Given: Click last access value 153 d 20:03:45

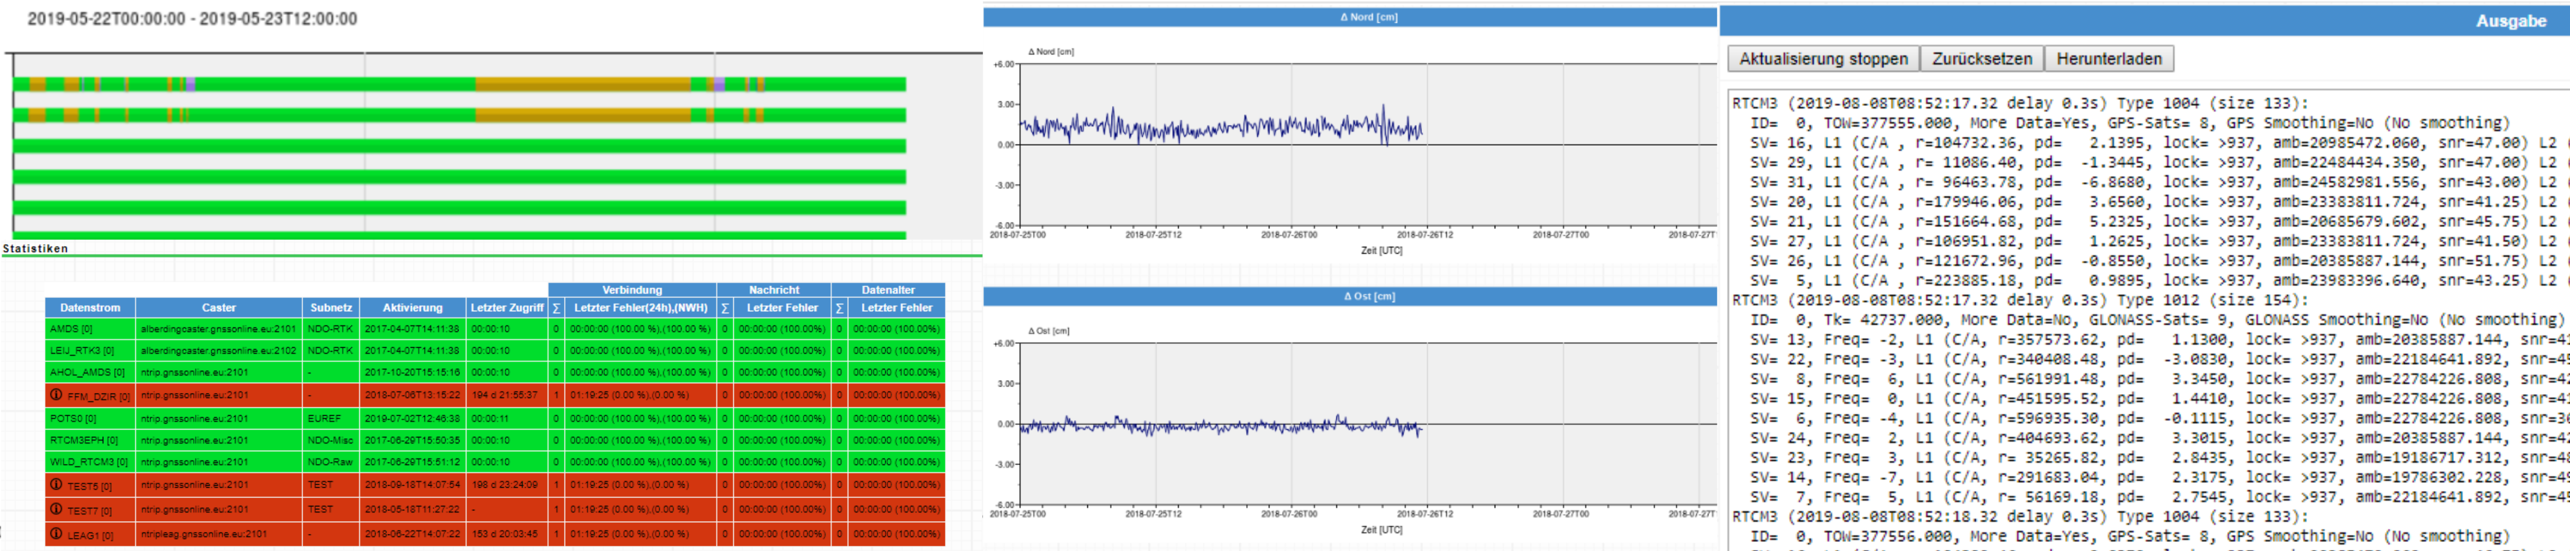Looking at the screenshot, I should coord(507,534).
